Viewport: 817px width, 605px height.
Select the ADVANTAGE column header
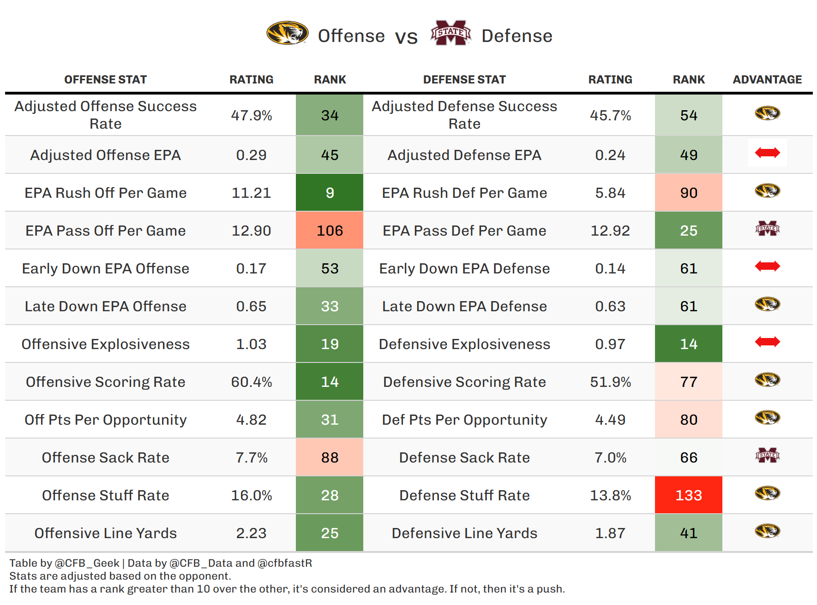point(767,80)
